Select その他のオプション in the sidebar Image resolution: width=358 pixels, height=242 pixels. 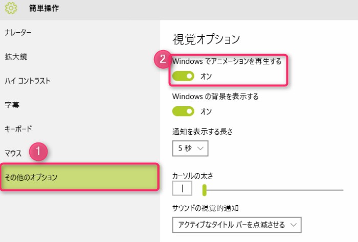point(31,177)
